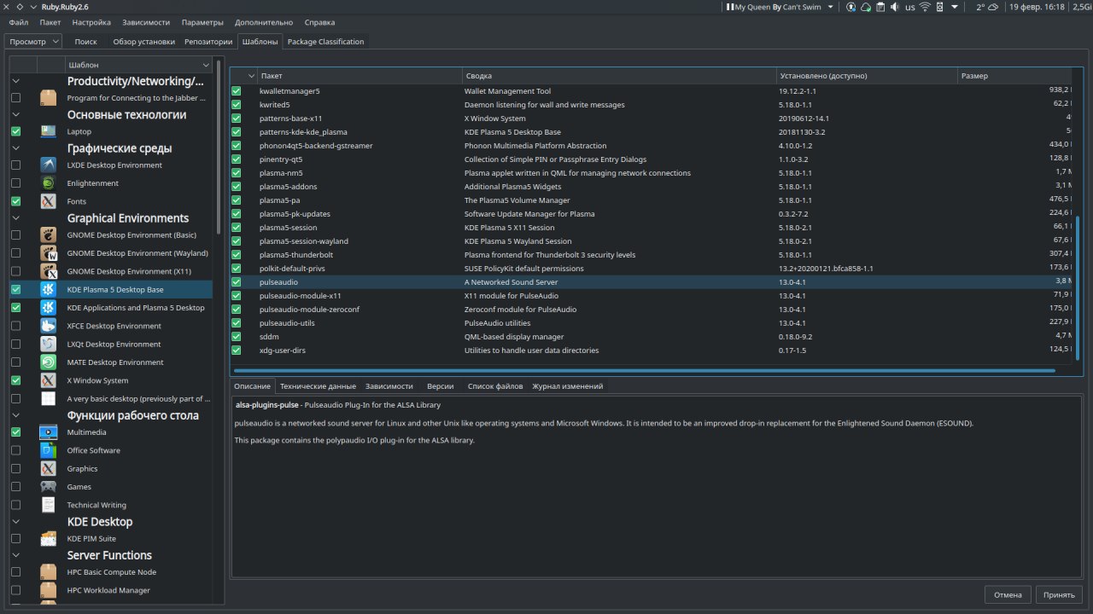Image resolution: width=1093 pixels, height=614 pixels.
Task: Collapse the Graphical Environments group
Action: click(15, 218)
